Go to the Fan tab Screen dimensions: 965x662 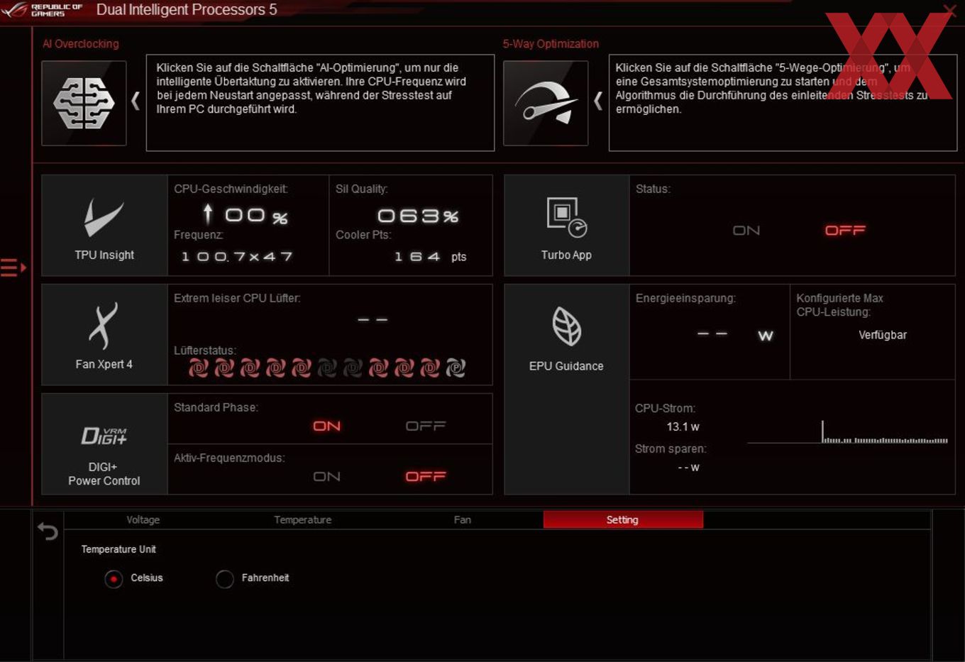click(x=463, y=520)
